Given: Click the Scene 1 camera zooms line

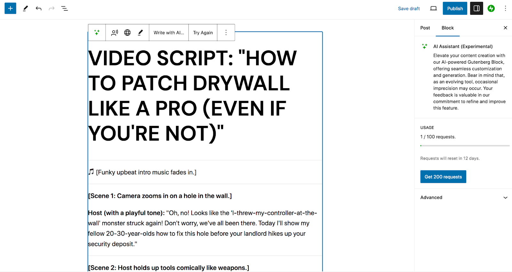Looking at the screenshot, I should [x=160, y=196].
